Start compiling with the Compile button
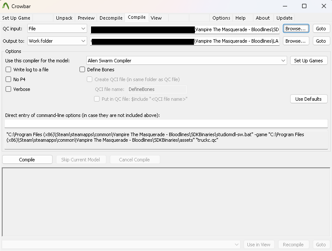The height and width of the screenshot is (251, 332). [x=27, y=160]
